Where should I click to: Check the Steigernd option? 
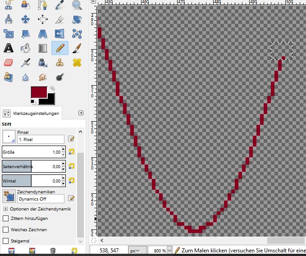point(6,241)
